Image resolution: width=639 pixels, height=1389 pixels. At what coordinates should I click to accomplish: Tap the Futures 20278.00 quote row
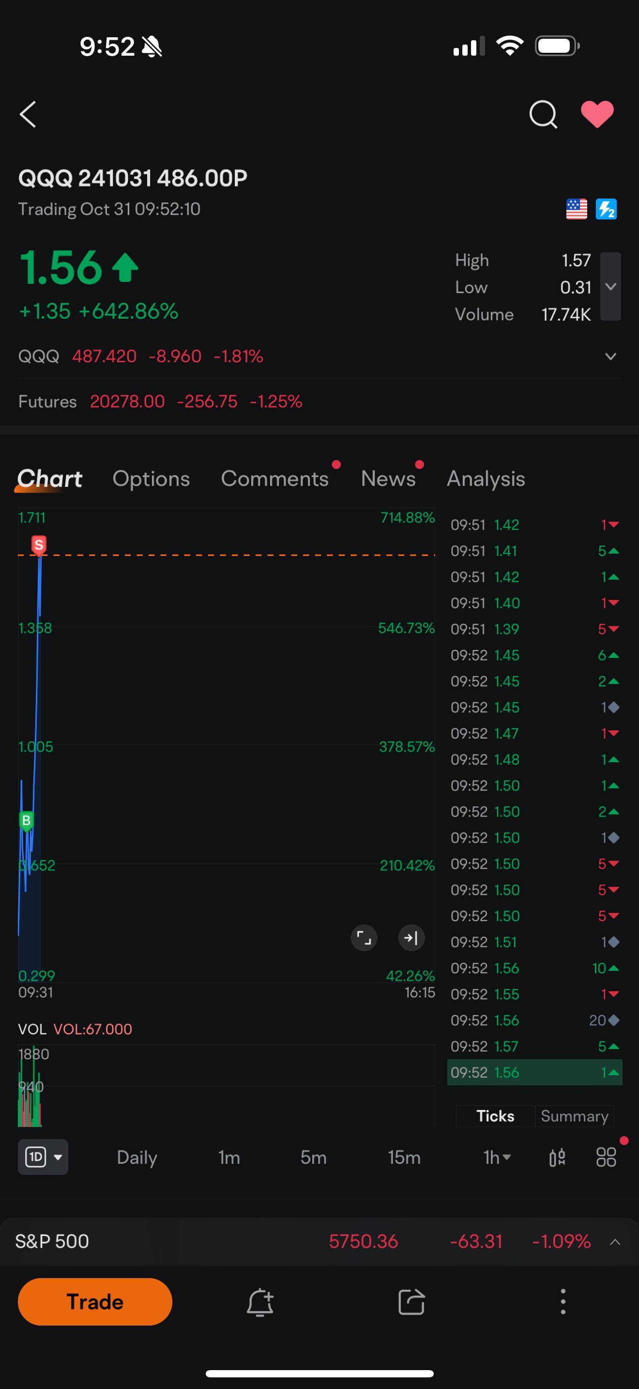319,401
